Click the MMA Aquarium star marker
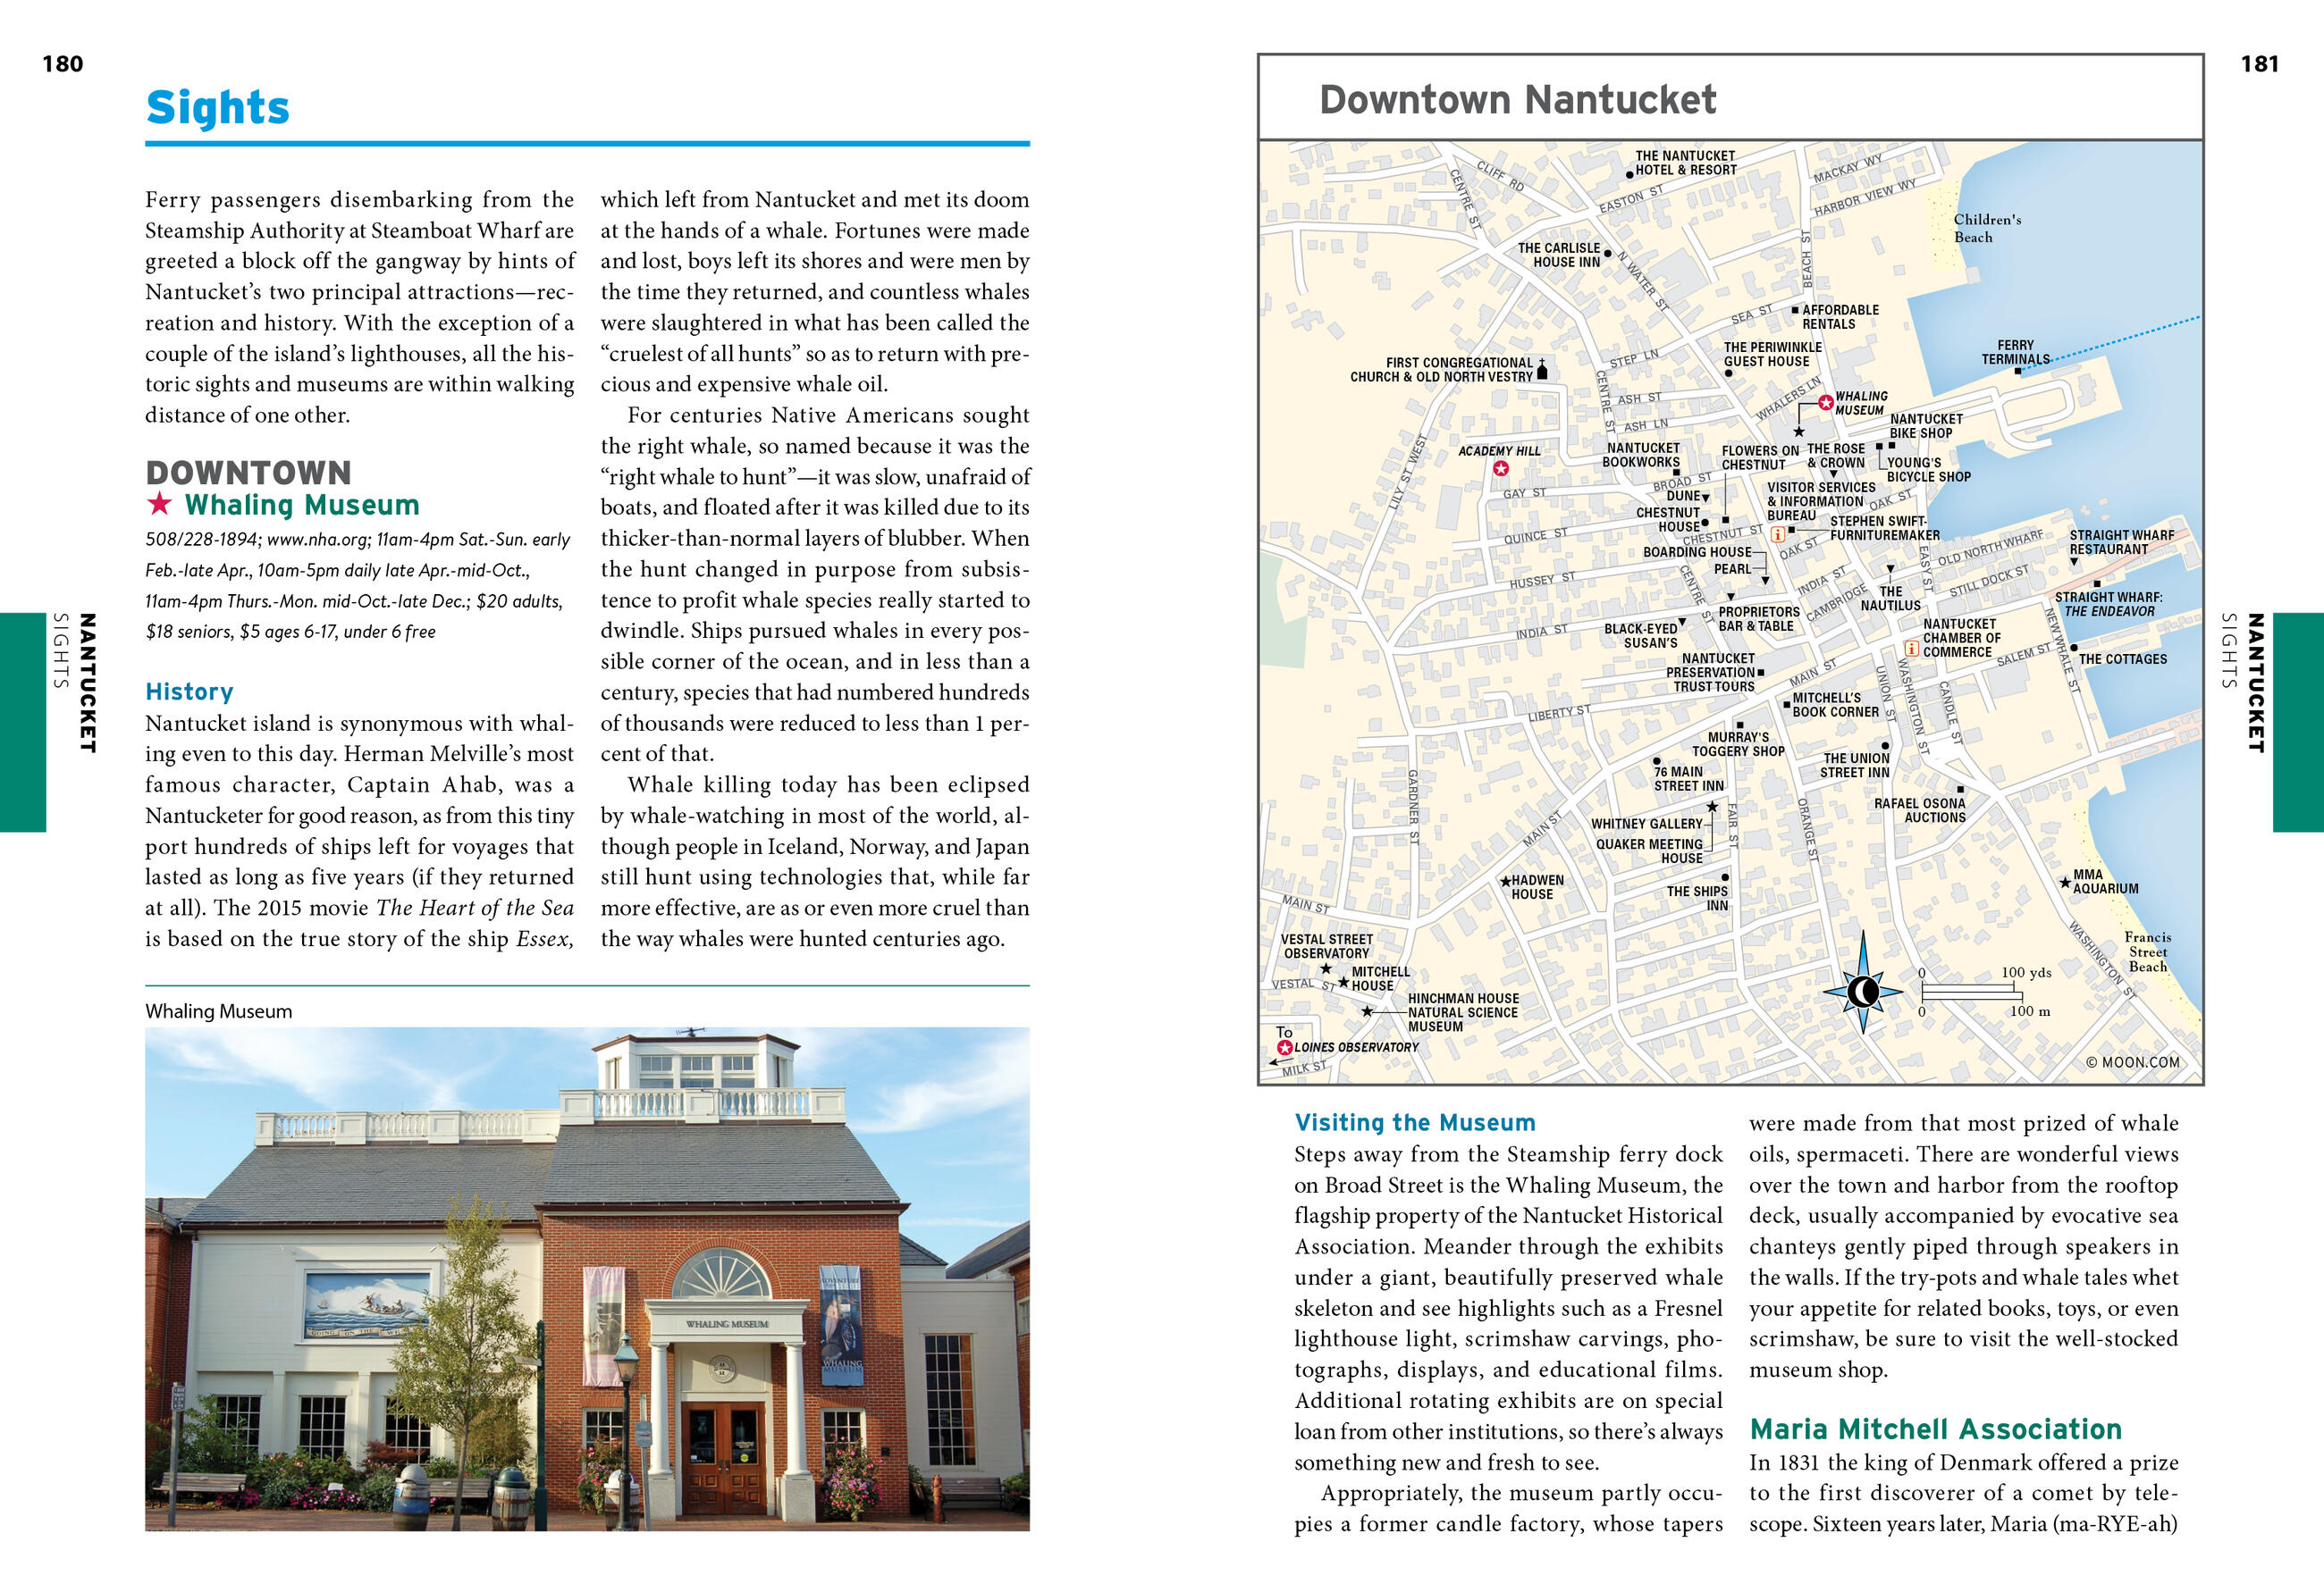Image resolution: width=2324 pixels, height=1584 pixels. pos(2065,883)
